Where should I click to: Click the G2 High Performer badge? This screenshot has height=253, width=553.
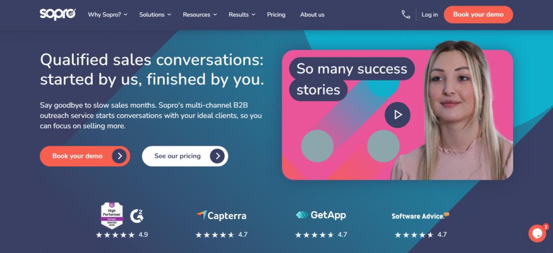click(x=112, y=215)
